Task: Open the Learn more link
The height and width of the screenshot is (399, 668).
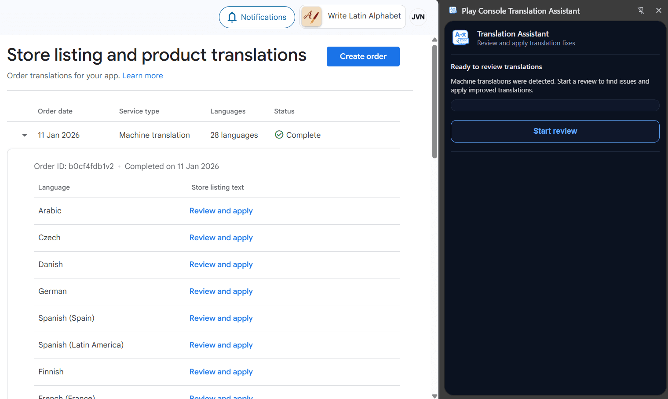Action: point(142,76)
